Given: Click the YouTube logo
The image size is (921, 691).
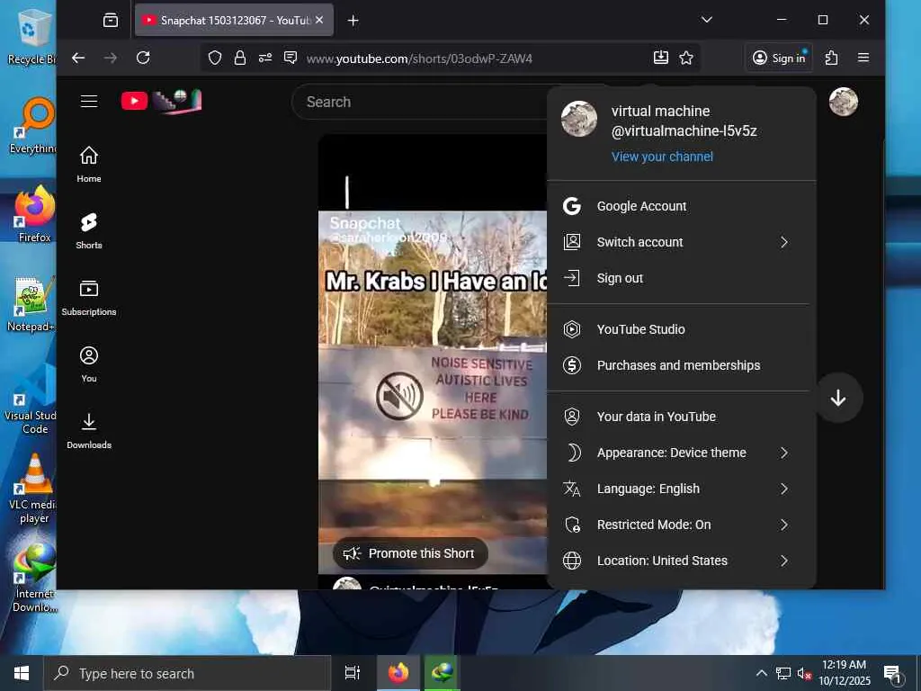Looking at the screenshot, I should click(x=161, y=101).
